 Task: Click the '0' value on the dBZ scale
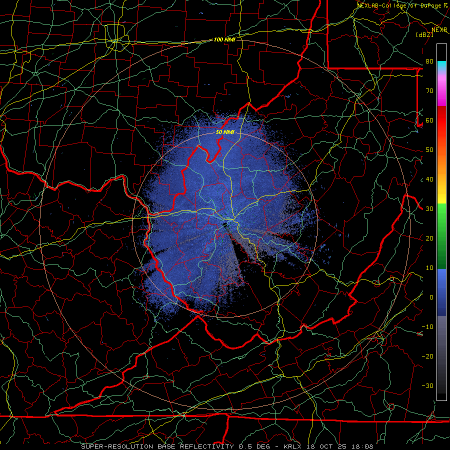[x=431, y=297]
